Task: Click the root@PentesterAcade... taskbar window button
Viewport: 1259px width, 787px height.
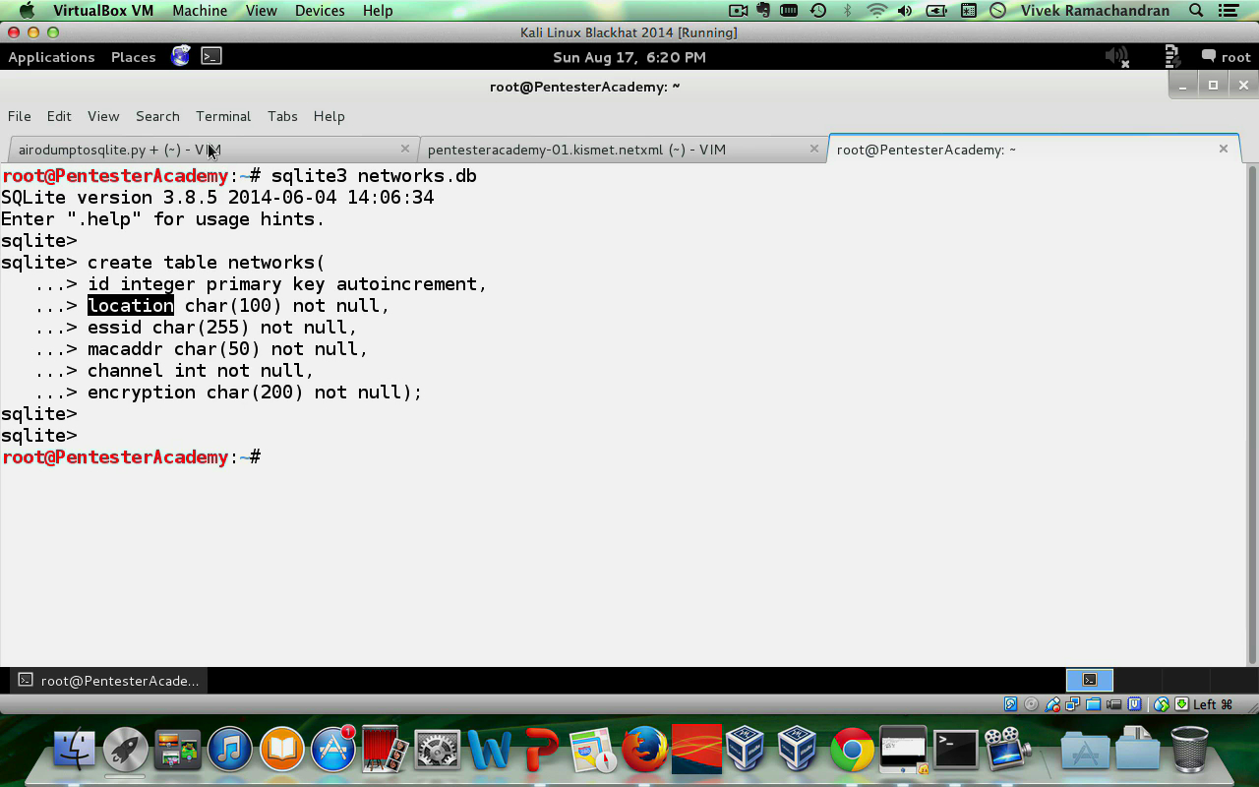Action: coord(109,680)
